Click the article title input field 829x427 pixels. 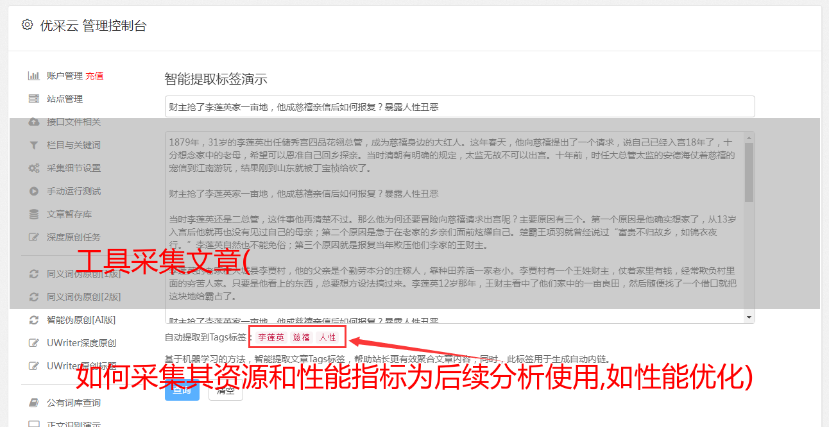tap(459, 106)
